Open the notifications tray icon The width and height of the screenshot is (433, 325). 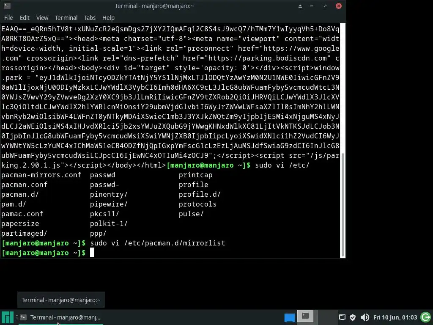[342, 317]
